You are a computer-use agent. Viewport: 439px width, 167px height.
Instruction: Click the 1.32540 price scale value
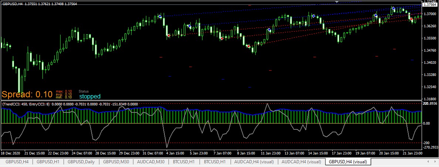point(430,87)
